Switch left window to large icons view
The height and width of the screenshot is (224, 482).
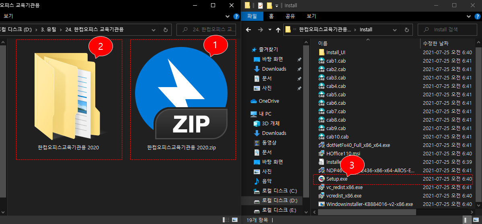(234, 220)
